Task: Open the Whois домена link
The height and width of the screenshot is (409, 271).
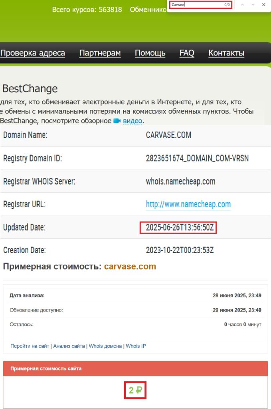Action: [105, 346]
